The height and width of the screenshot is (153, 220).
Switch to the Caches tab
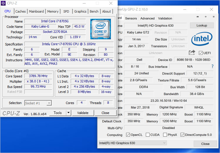click(21, 11)
